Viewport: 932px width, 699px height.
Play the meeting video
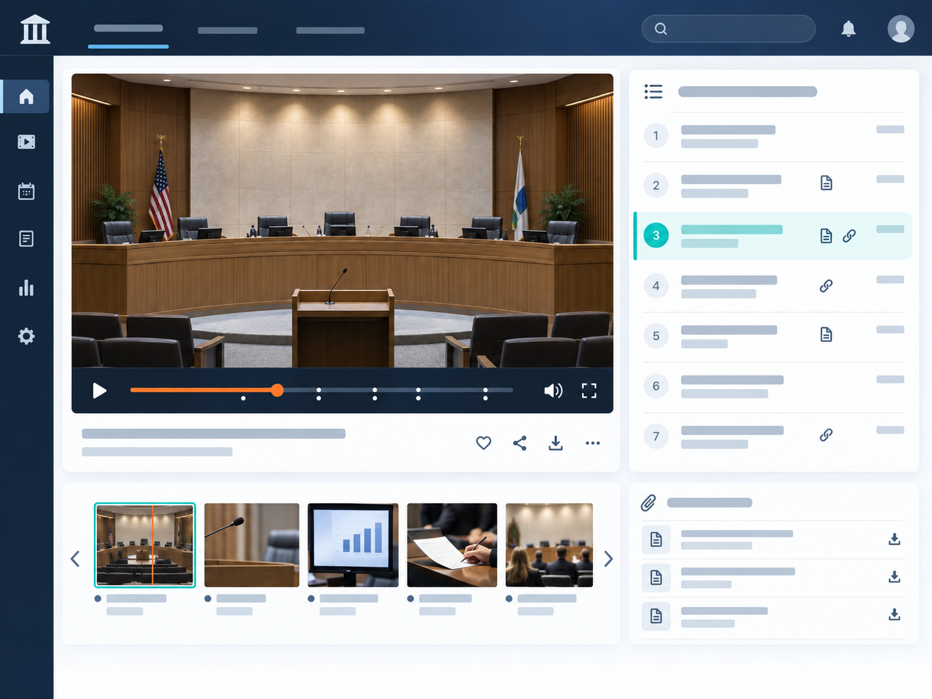[x=99, y=391]
